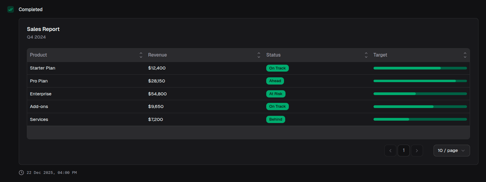The width and height of the screenshot is (486, 182).
Task: Sort table by Status column arrows
Action: 366,55
